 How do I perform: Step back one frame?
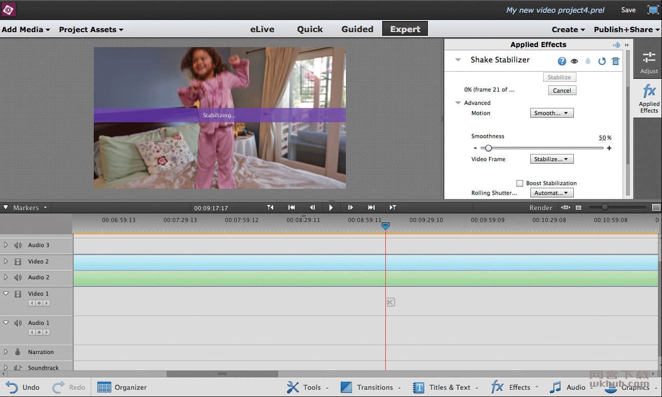(313, 208)
